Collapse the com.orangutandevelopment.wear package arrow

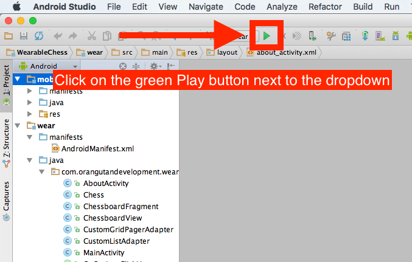click(42, 171)
